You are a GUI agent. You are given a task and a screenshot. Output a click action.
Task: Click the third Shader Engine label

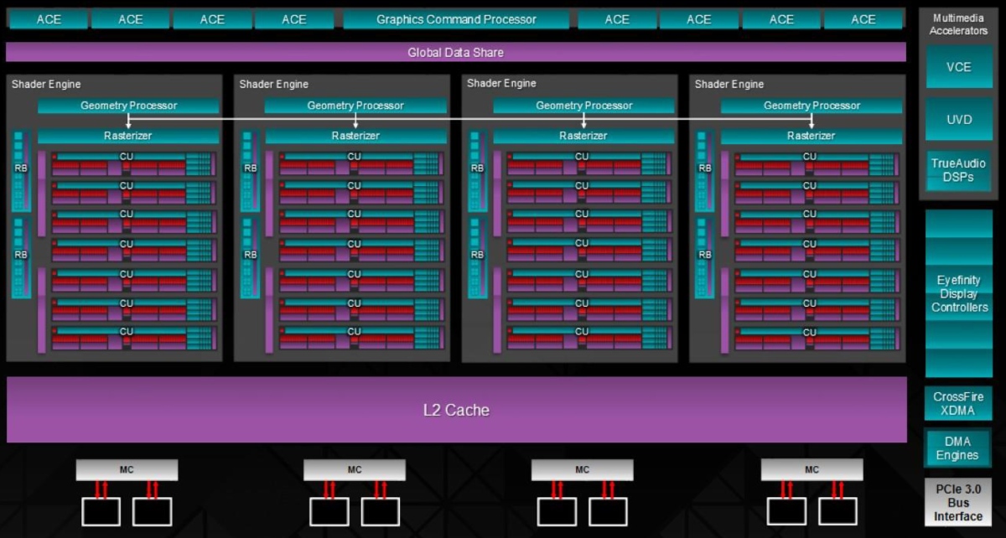pos(501,84)
